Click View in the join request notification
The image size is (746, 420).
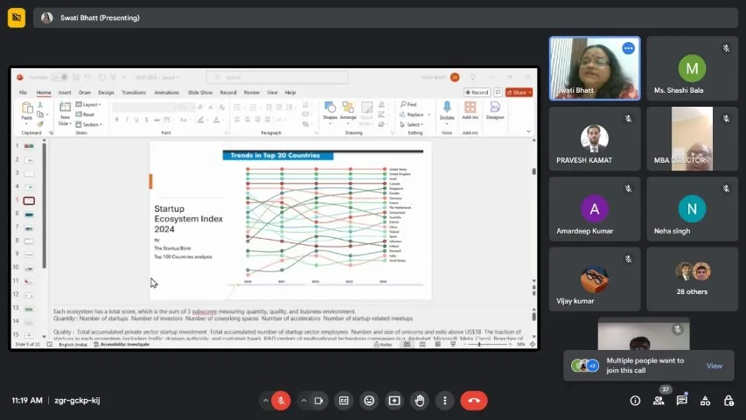click(x=715, y=366)
